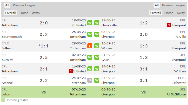Select the right All competitions filter

pos(157,5)
